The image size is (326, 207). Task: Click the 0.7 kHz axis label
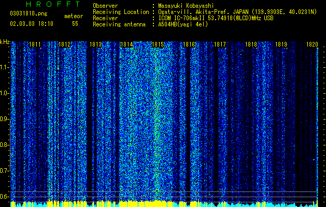click(4, 171)
